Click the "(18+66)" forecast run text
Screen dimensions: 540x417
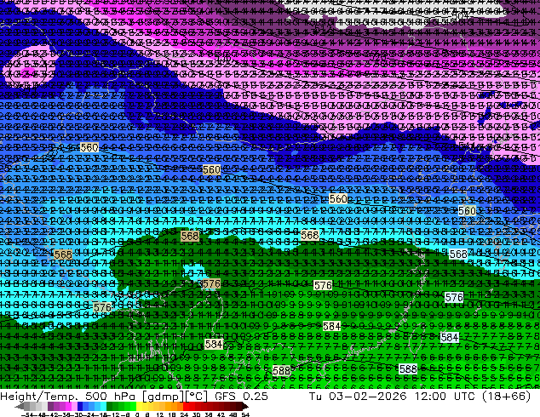click(506, 396)
